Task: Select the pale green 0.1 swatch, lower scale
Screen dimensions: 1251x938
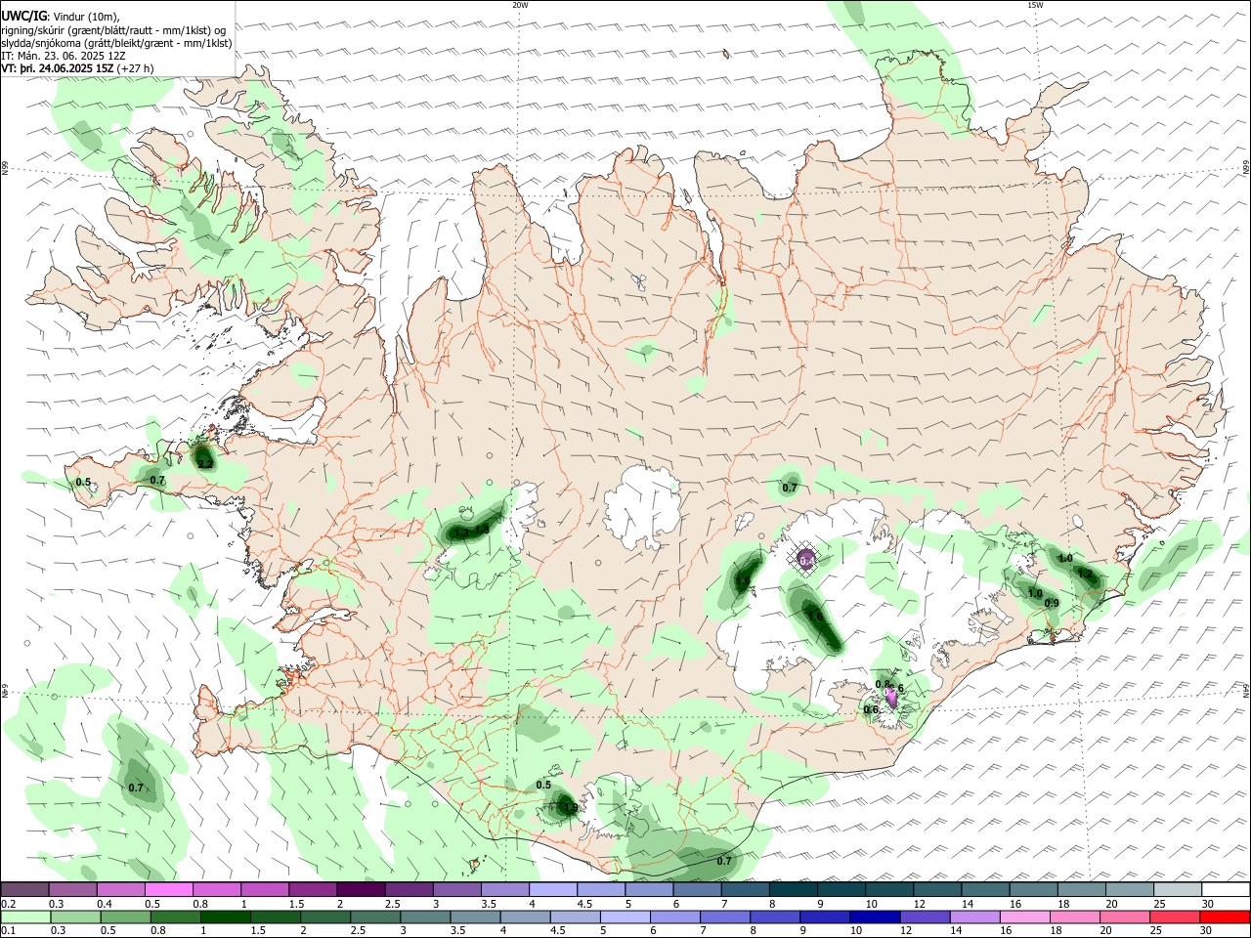Action: [x=24, y=917]
